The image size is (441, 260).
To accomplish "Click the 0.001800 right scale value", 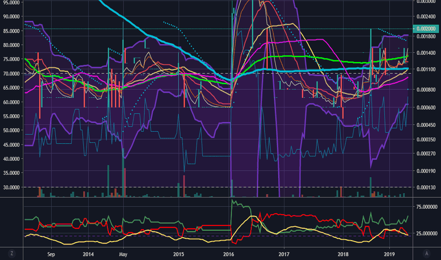I will pos(426,36).
